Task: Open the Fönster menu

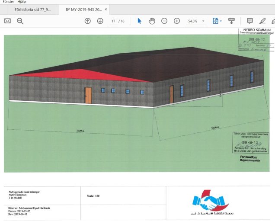Action: 9,2
